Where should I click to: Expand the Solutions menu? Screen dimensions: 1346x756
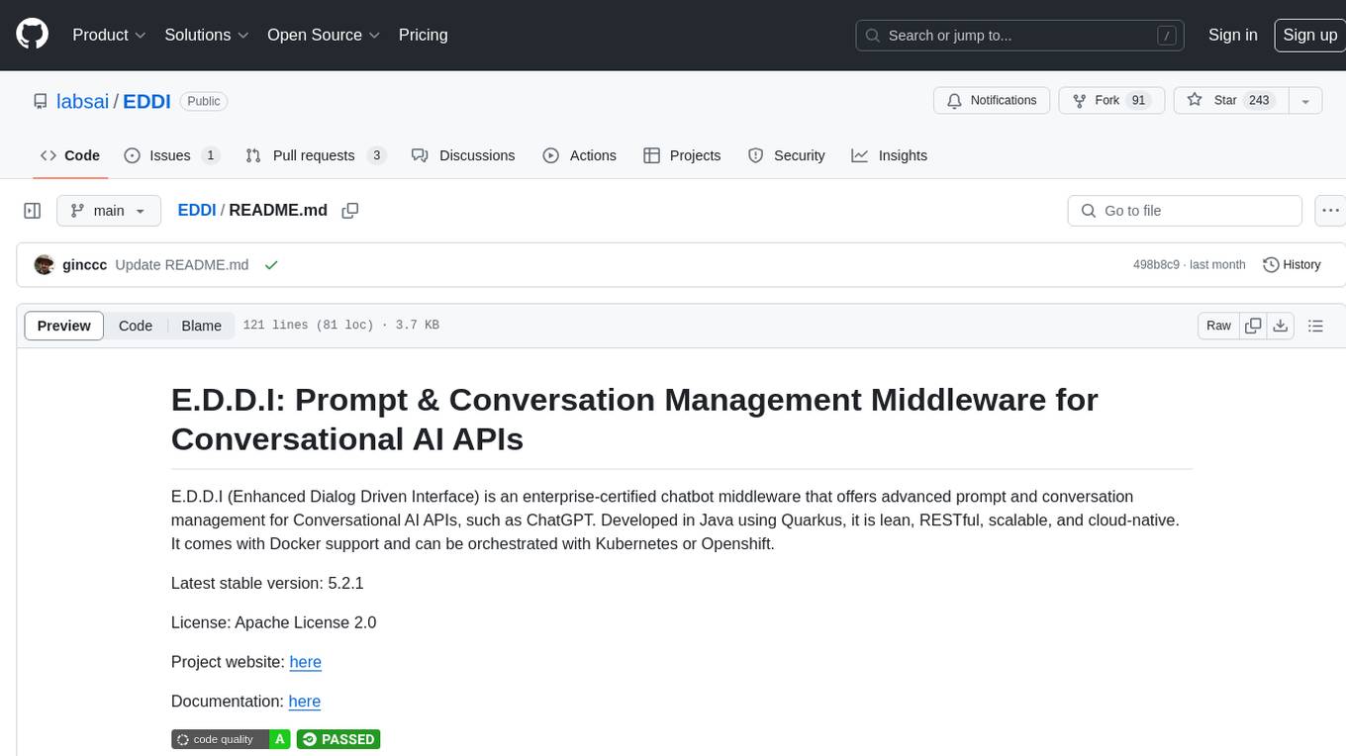[207, 35]
